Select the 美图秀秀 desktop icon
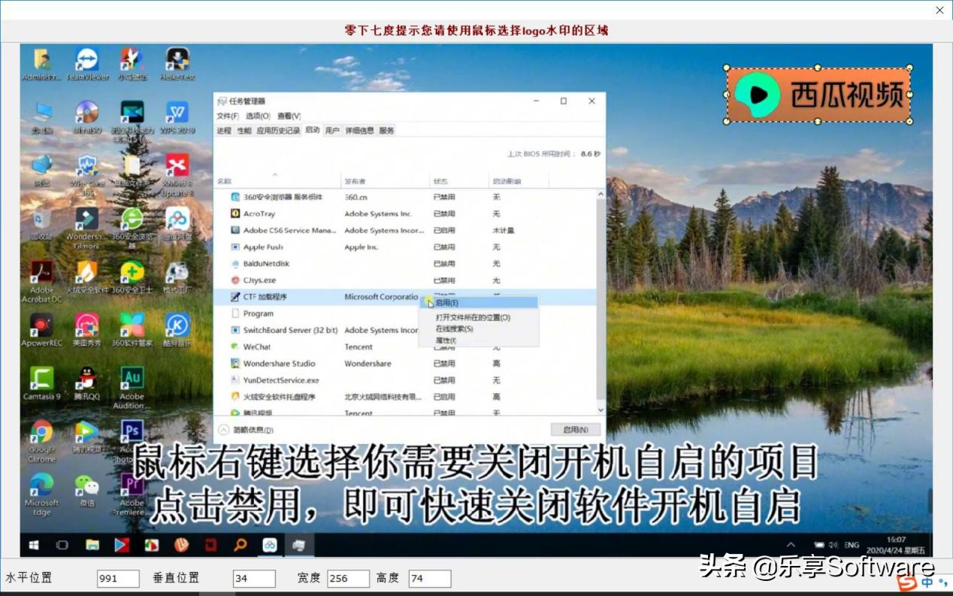Image resolution: width=953 pixels, height=596 pixels. (x=86, y=330)
